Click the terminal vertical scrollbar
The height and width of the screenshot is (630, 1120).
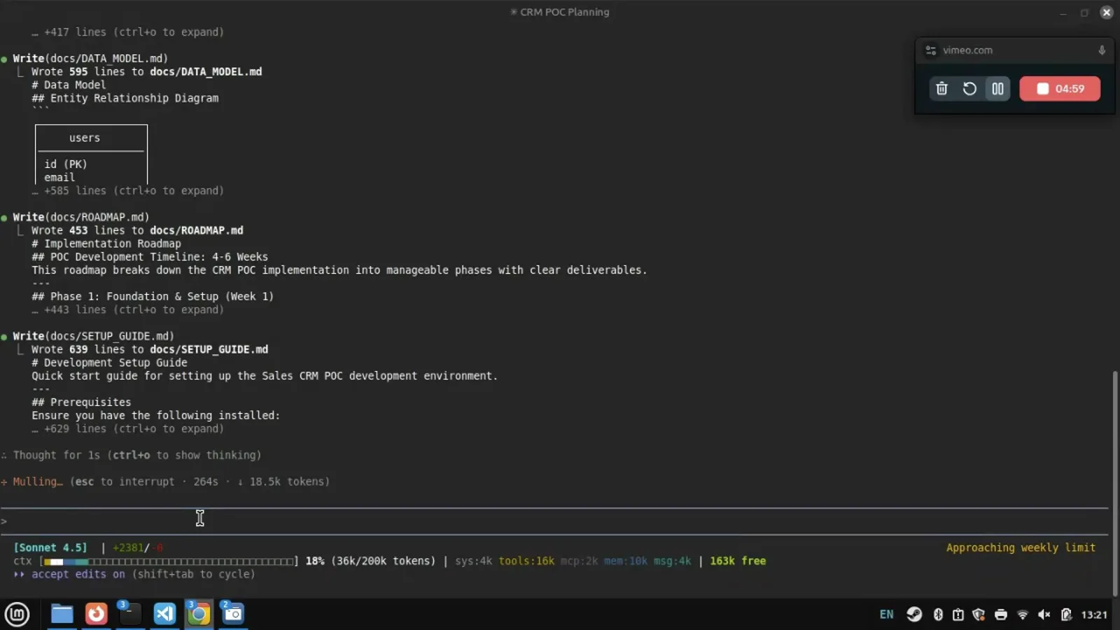coord(1115,483)
